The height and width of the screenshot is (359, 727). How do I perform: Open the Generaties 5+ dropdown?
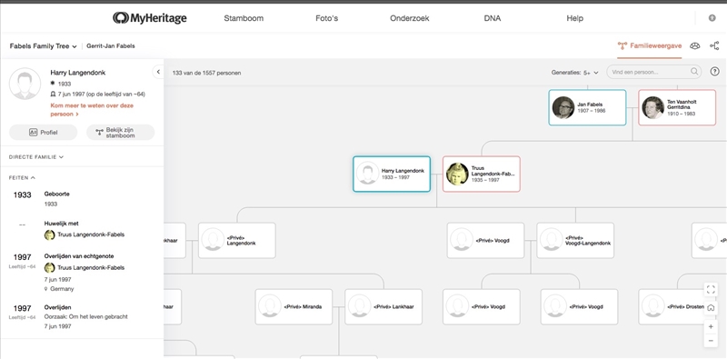tap(575, 73)
